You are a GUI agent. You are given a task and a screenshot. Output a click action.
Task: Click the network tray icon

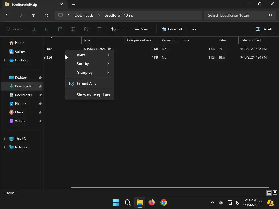click(x=230, y=202)
